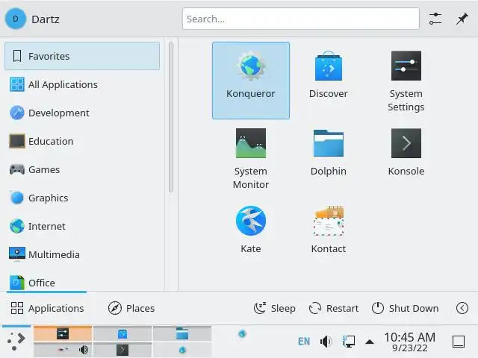Image resolution: width=478 pixels, height=358 pixels.
Task: Launch Konqueror from favorites
Action: (x=251, y=81)
